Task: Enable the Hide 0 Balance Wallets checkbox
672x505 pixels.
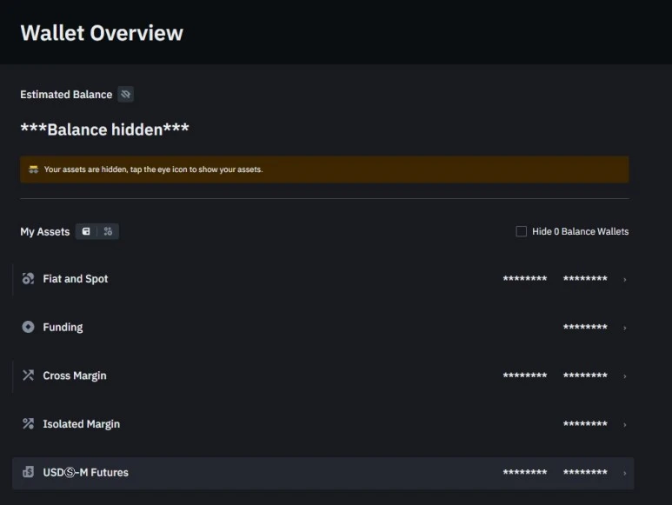Action: pos(521,231)
